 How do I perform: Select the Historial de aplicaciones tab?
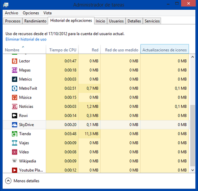tap(71, 21)
